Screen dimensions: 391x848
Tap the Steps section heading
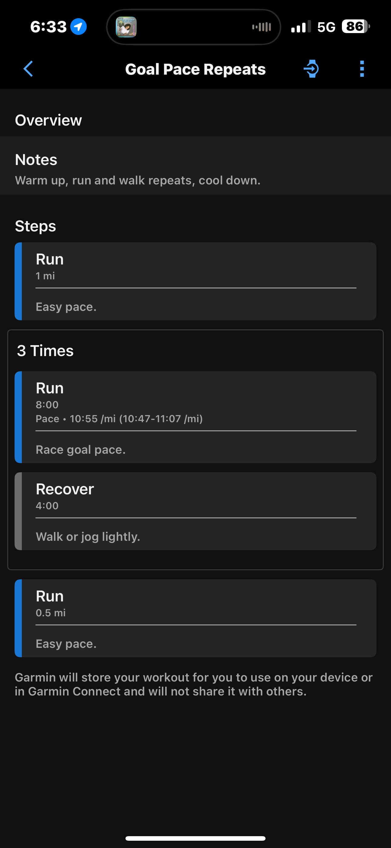pyautogui.click(x=35, y=226)
